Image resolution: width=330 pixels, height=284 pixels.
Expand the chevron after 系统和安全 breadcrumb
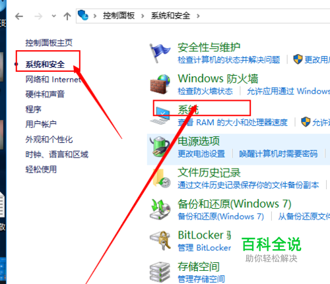198,16
